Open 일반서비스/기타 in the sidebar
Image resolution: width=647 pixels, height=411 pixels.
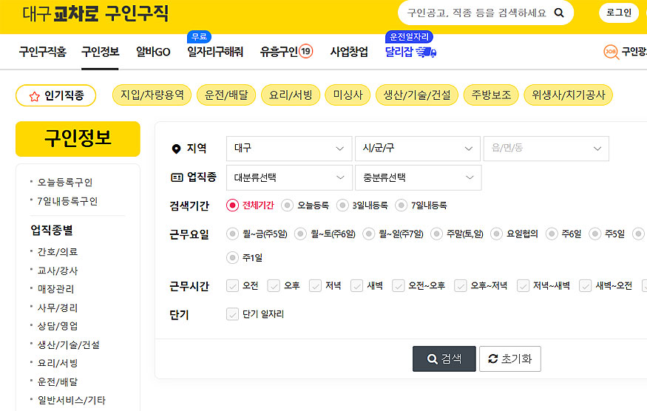click(72, 400)
